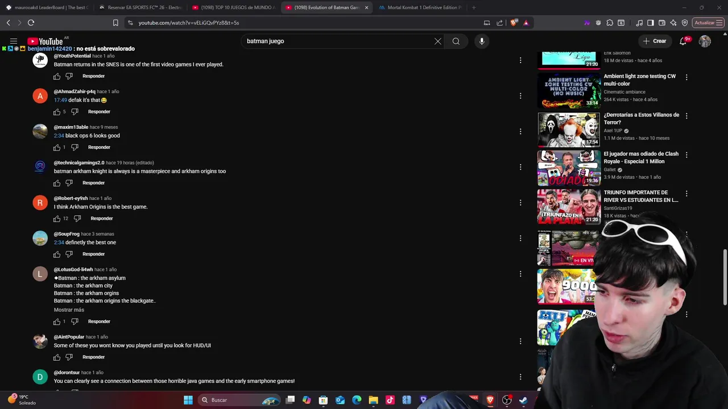Switch to Reservar EA SPORTS FC 26 tab

pos(140,7)
